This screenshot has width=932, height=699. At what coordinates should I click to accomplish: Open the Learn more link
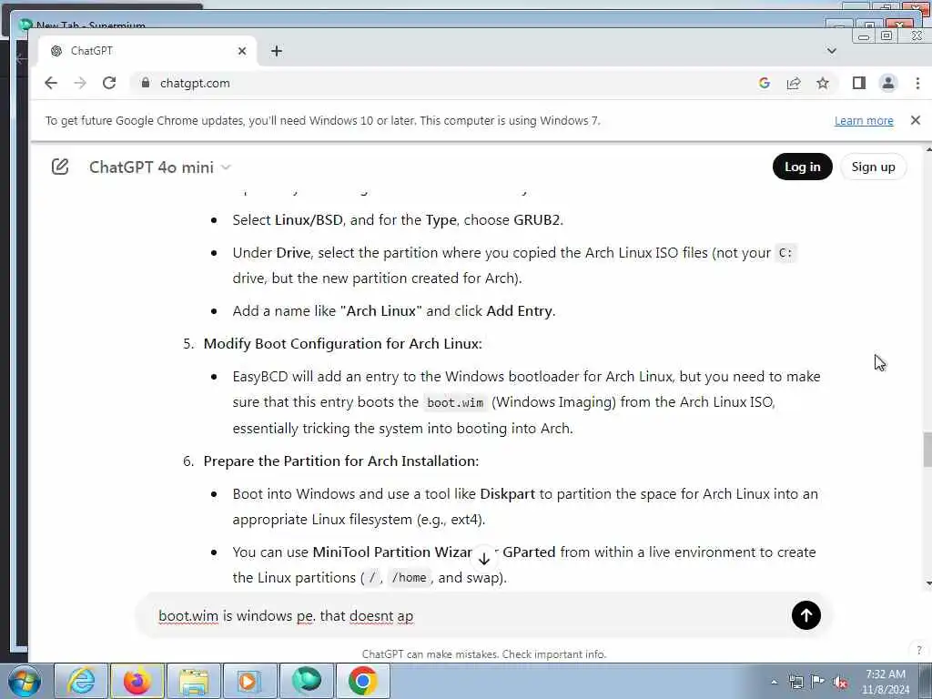pyautogui.click(x=864, y=121)
